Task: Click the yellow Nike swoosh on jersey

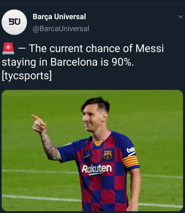Action: [x=87, y=156]
